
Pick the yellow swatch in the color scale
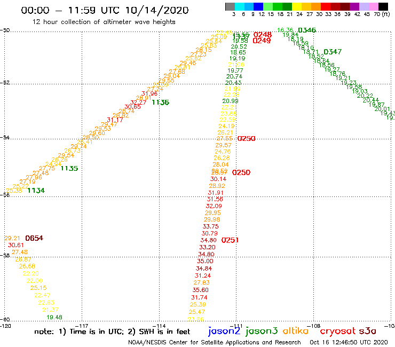tap(297, 7)
